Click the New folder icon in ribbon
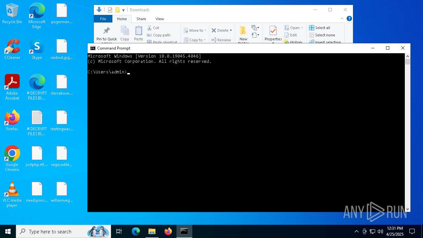Image resolution: width=423 pixels, height=238 pixels. pyautogui.click(x=243, y=30)
